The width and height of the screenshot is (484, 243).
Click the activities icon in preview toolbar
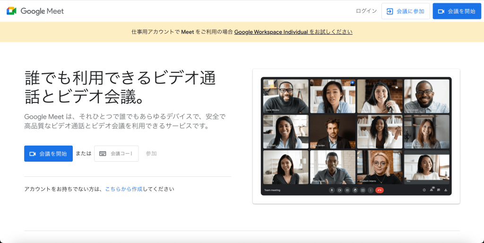point(446,190)
